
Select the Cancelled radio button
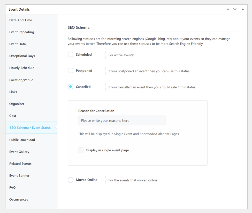(x=71, y=87)
